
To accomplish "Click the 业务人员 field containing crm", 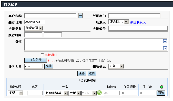I will pyautogui.click(x=33, y=66).
